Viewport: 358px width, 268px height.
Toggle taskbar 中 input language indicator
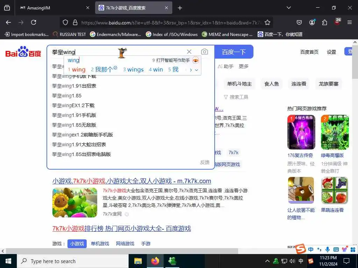(301, 261)
